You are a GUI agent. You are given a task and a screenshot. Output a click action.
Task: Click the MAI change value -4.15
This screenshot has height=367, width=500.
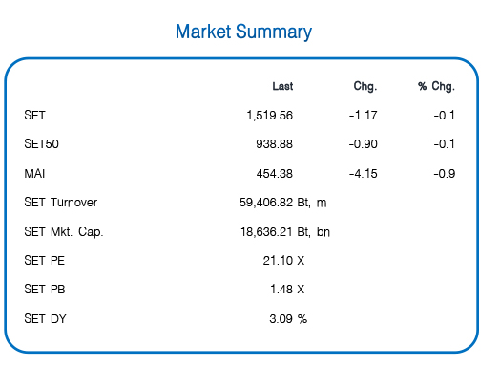click(364, 174)
